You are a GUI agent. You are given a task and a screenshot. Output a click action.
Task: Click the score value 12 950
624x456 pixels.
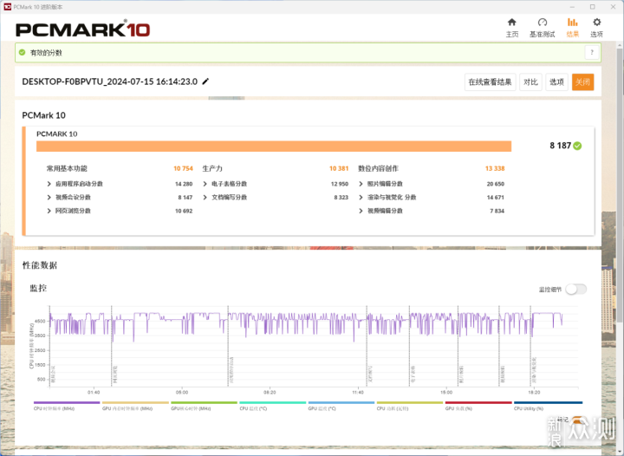click(340, 184)
